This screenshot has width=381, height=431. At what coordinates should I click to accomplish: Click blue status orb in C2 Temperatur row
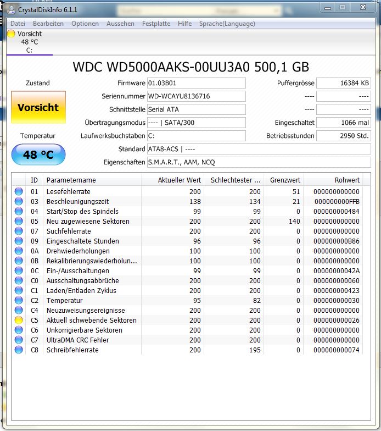coord(19,300)
